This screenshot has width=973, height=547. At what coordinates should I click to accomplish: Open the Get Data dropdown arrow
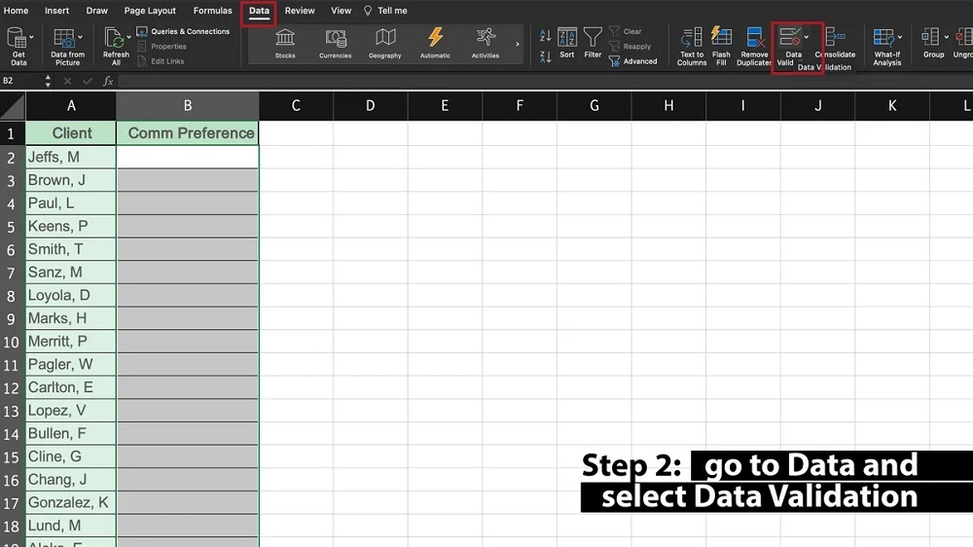tap(31, 37)
